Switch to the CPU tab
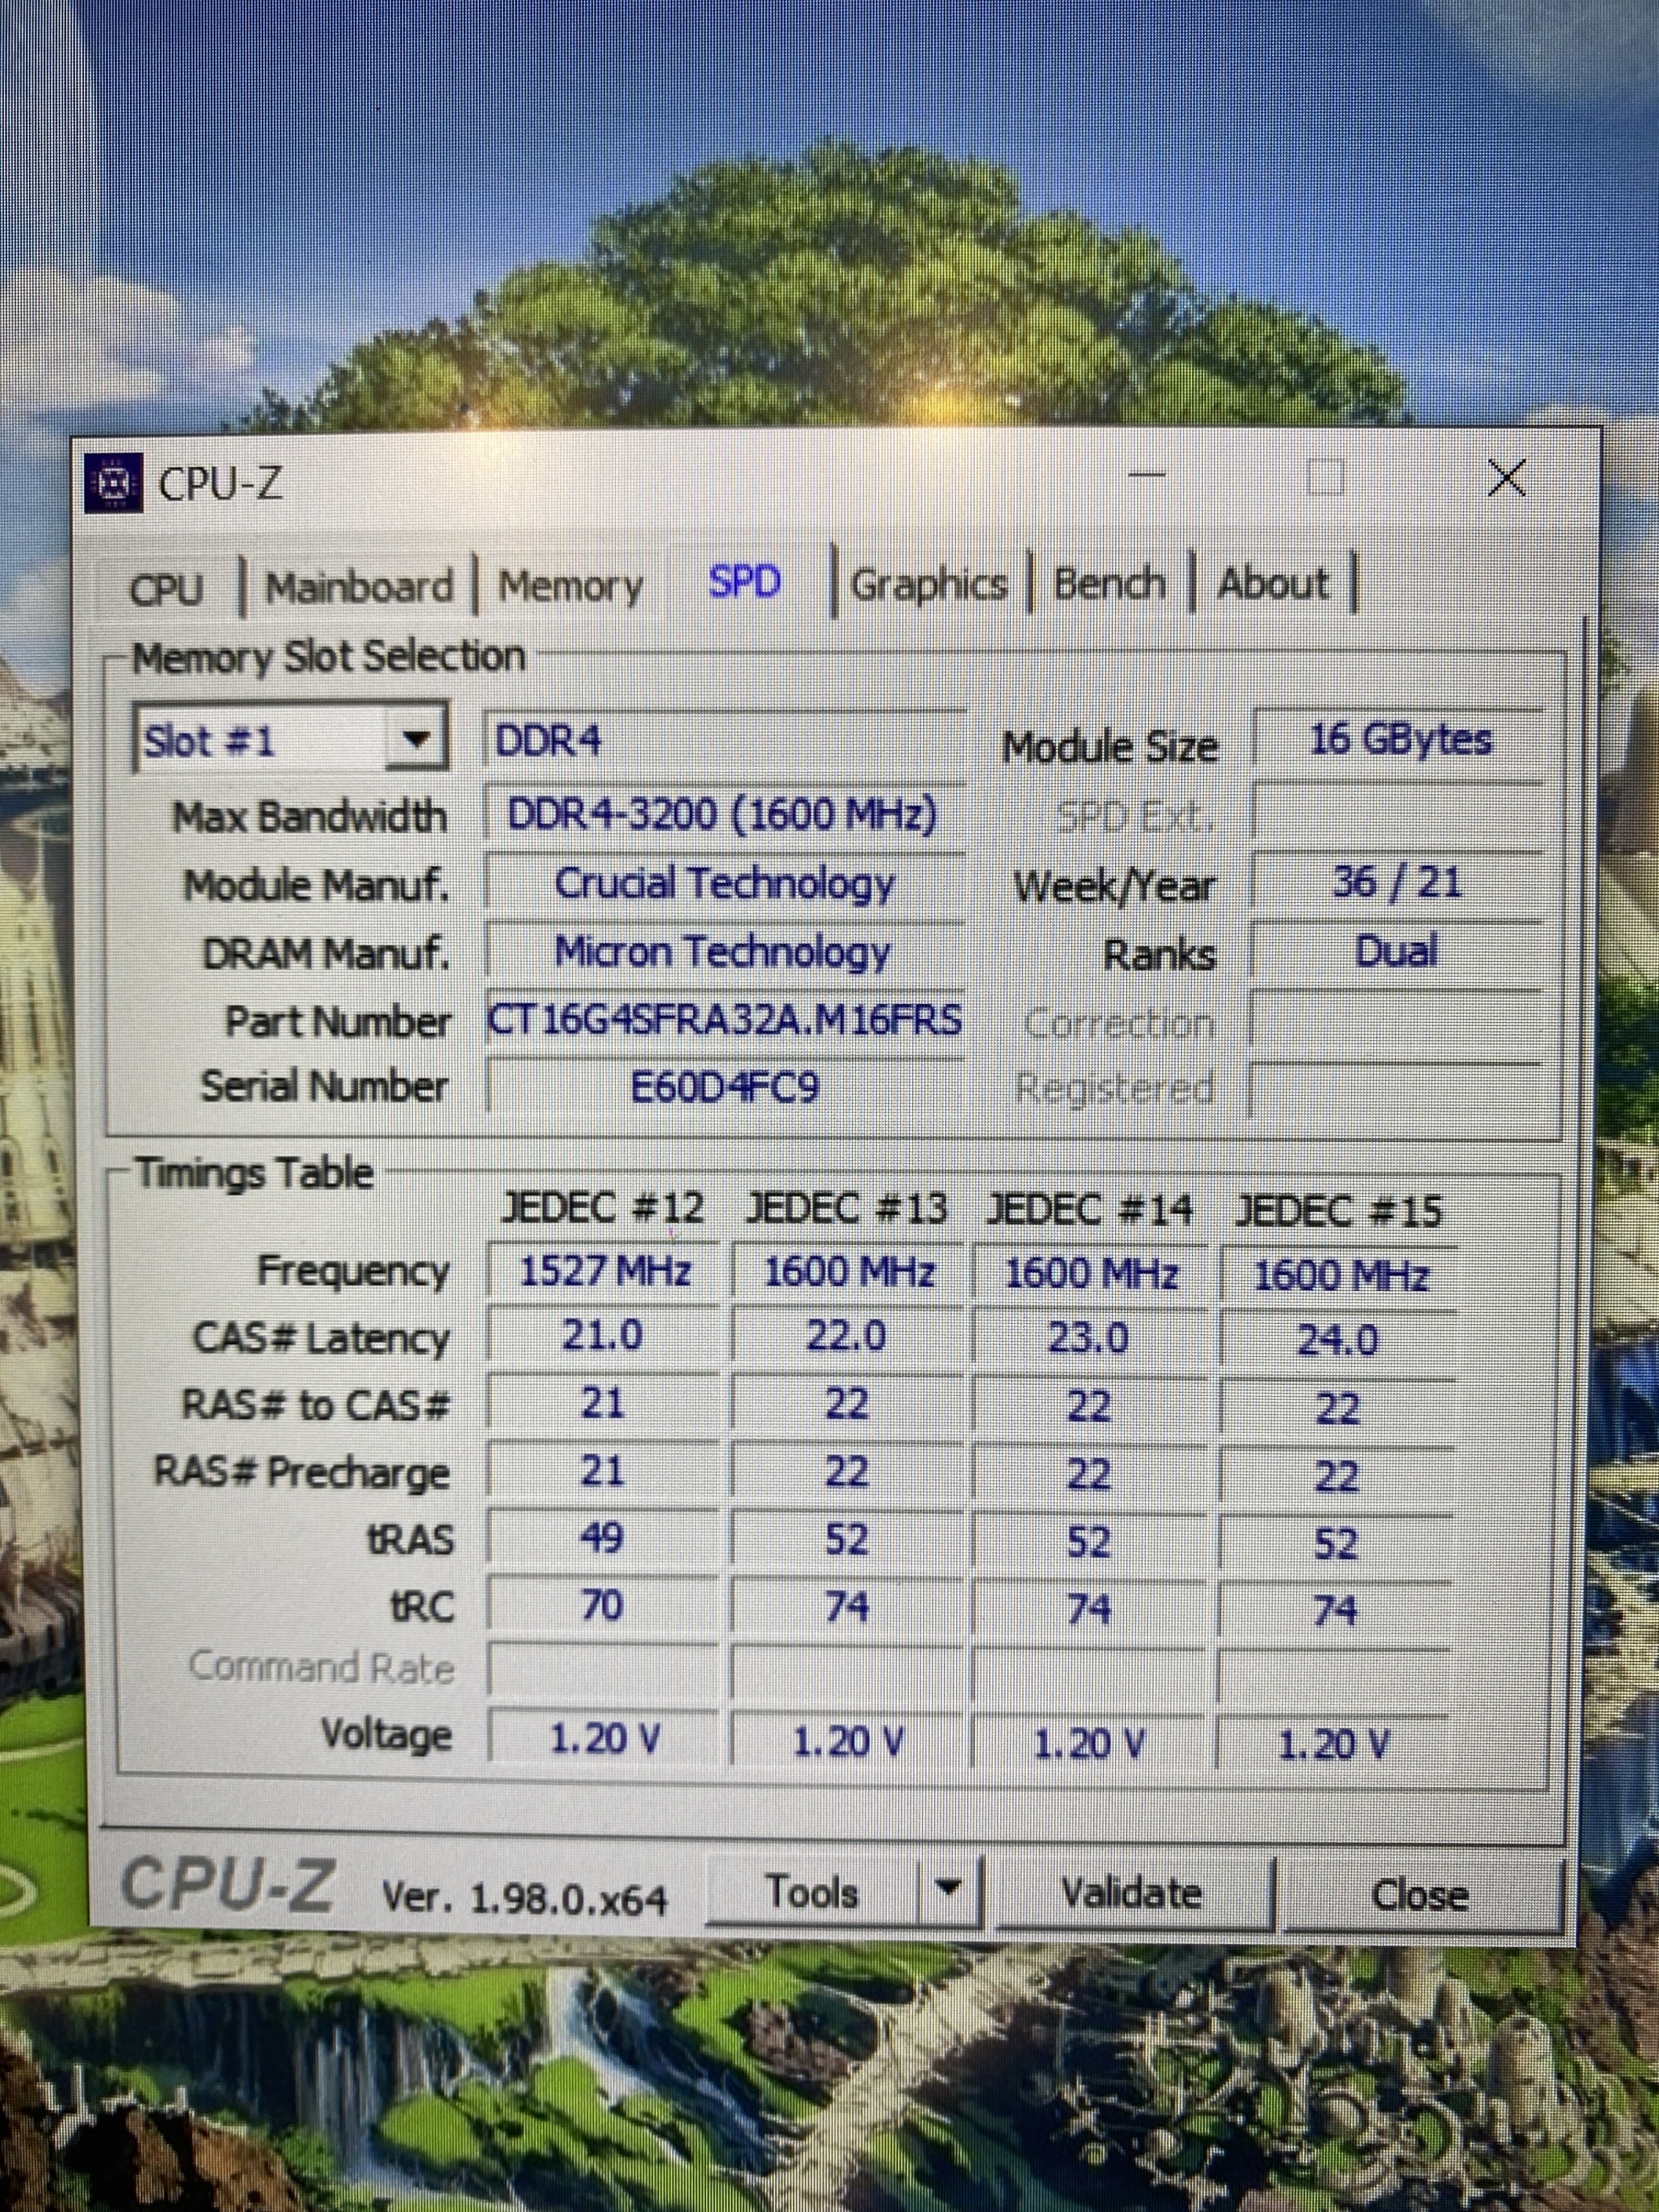 (x=166, y=589)
